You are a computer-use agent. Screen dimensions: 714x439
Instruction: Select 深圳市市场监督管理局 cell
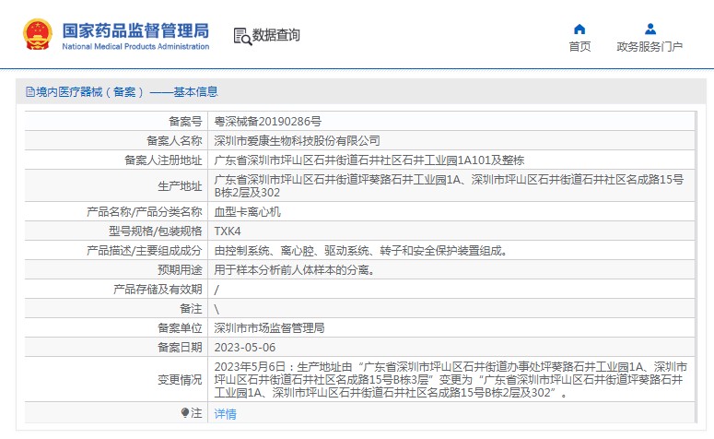click(x=269, y=328)
